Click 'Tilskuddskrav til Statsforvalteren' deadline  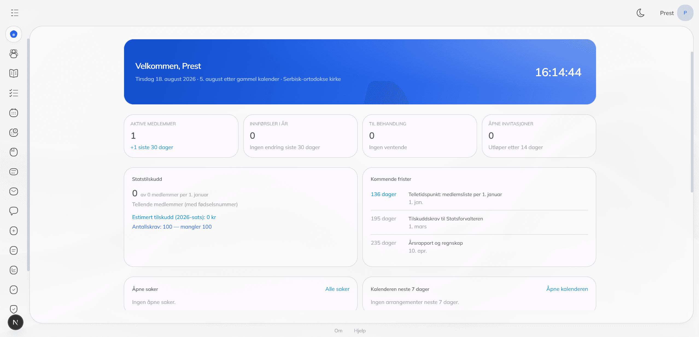[445, 219]
